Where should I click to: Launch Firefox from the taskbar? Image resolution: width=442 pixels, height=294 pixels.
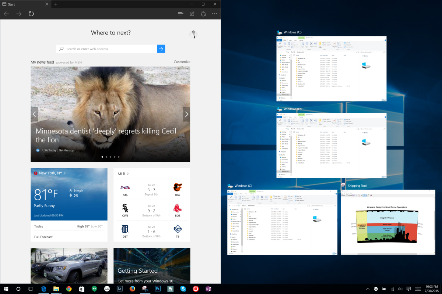pyautogui.click(x=132, y=289)
